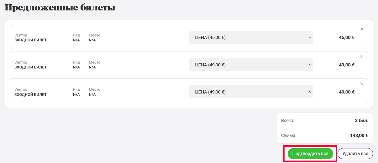This screenshot has width=378, height=163.
Task: Click the Предложенные билеты heading
Action: 60,8
